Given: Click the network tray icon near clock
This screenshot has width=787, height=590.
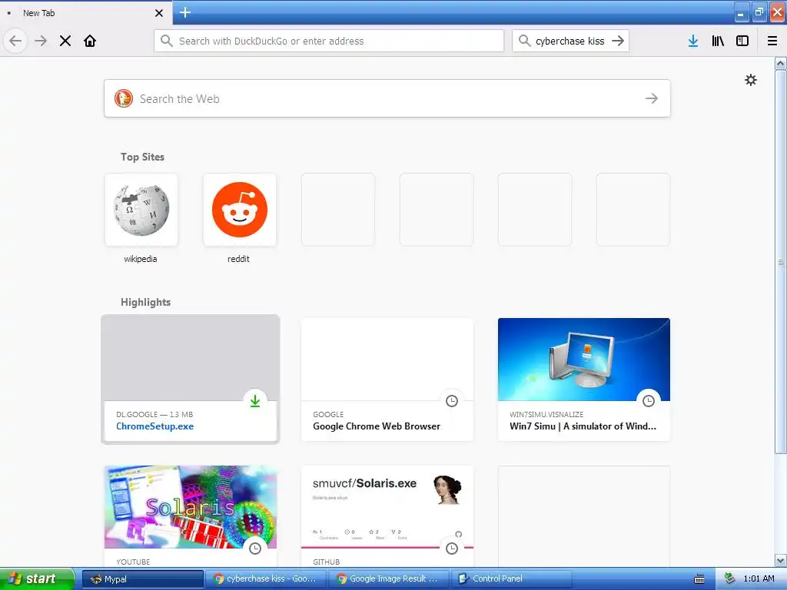Looking at the screenshot, I should click(729, 578).
